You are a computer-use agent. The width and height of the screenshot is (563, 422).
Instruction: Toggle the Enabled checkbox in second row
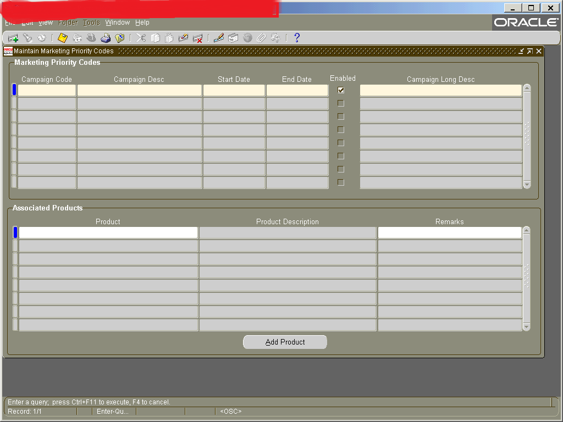coord(341,103)
